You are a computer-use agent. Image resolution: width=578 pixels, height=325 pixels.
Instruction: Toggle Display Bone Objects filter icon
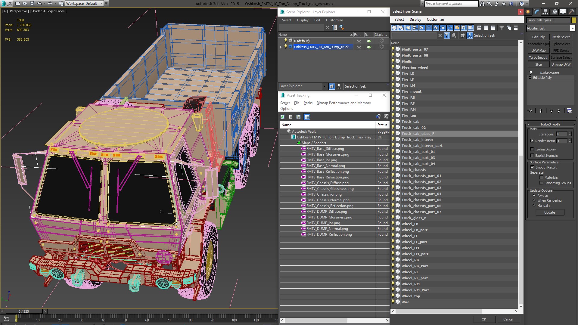pyautogui.click(x=450, y=28)
